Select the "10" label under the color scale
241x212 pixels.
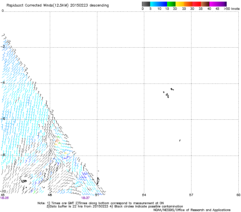(159, 9)
